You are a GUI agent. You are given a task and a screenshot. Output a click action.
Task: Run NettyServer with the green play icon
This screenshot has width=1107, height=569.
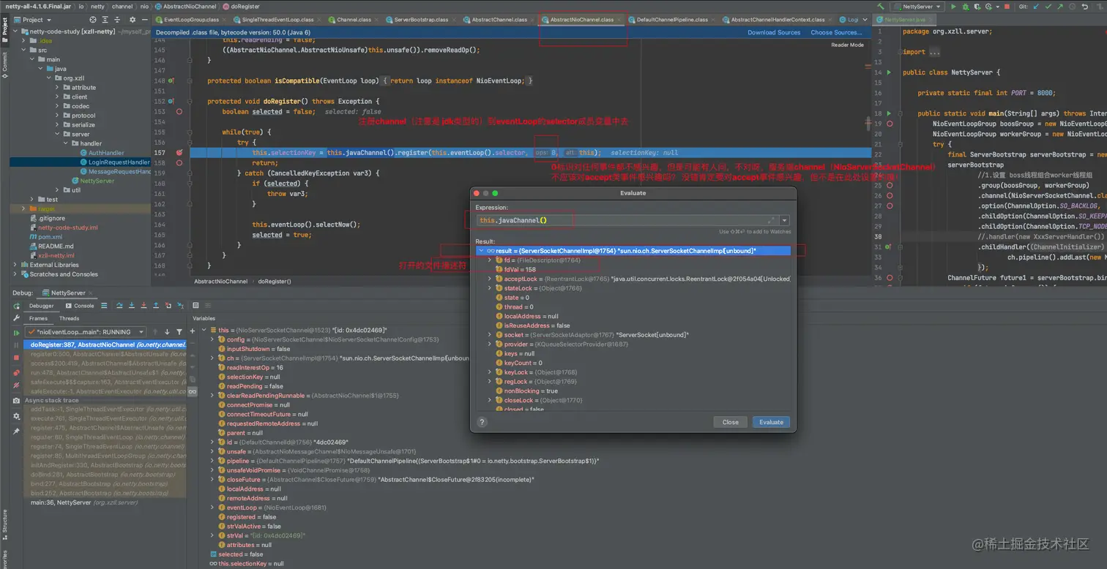953,7
